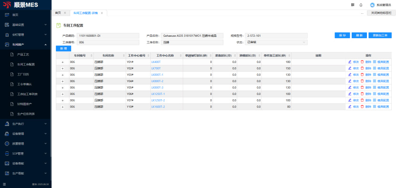Screen dimensions: 396x188
Task: Collapse the 车间排产 sidebar section
Action: [26, 44]
